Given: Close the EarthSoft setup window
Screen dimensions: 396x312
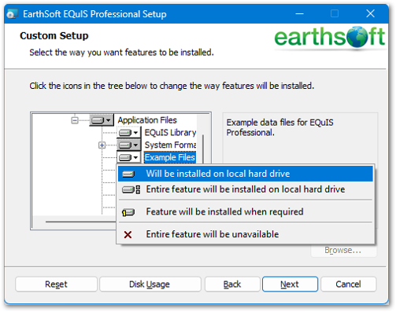Looking at the screenshot, I should [x=370, y=13].
